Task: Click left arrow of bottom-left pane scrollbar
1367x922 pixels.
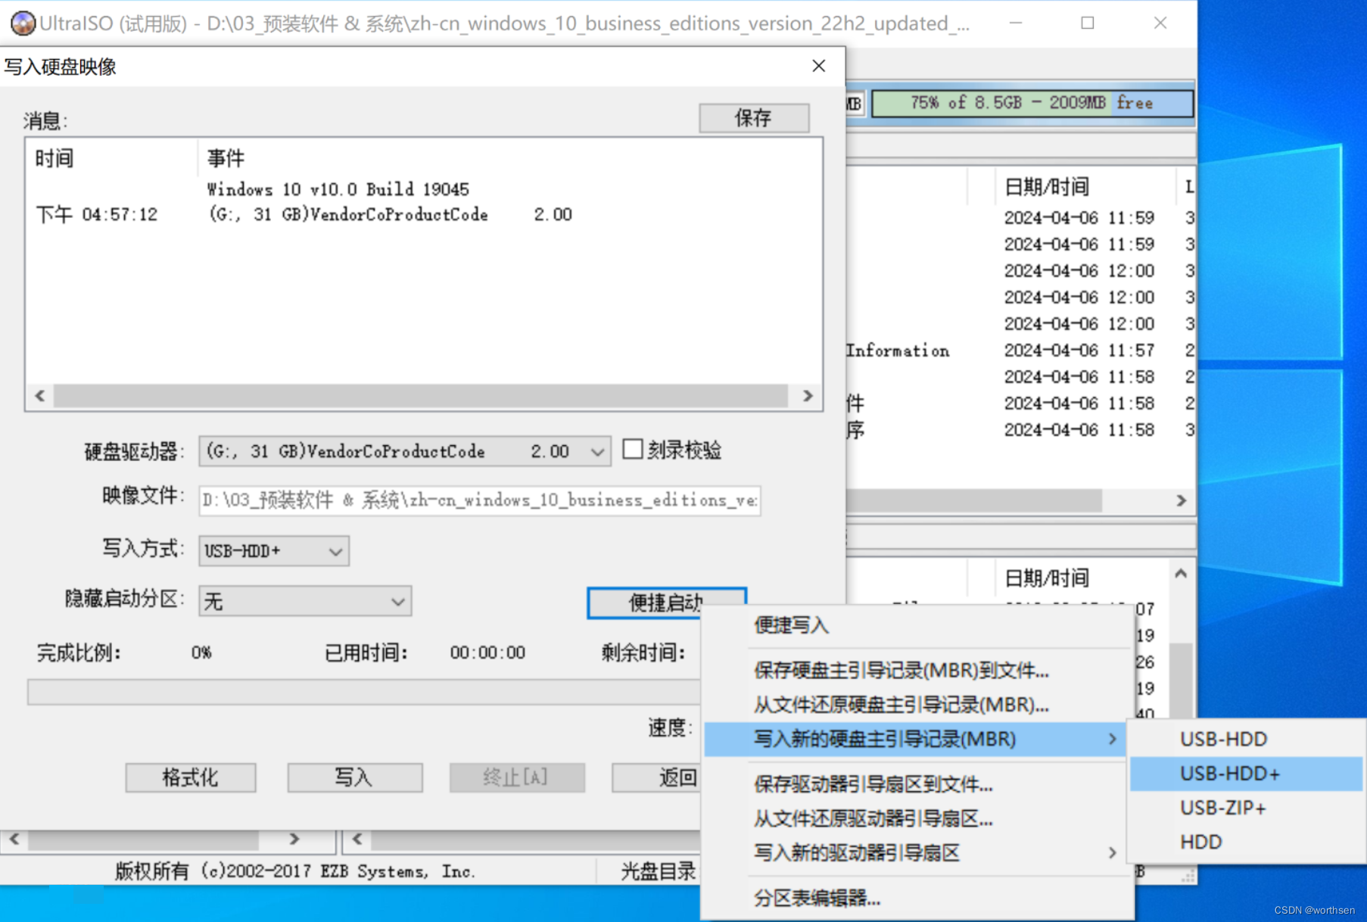Action: (x=14, y=839)
